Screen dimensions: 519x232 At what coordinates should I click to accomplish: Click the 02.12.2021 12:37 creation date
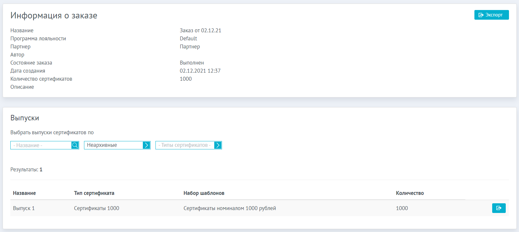tap(200, 71)
